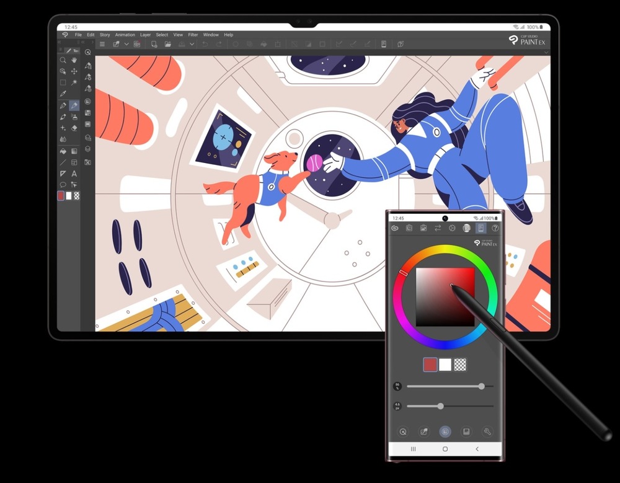The height and width of the screenshot is (483, 620).
Task: Expand the dropdown arrow beside new canvas icon
Action: (126, 44)
